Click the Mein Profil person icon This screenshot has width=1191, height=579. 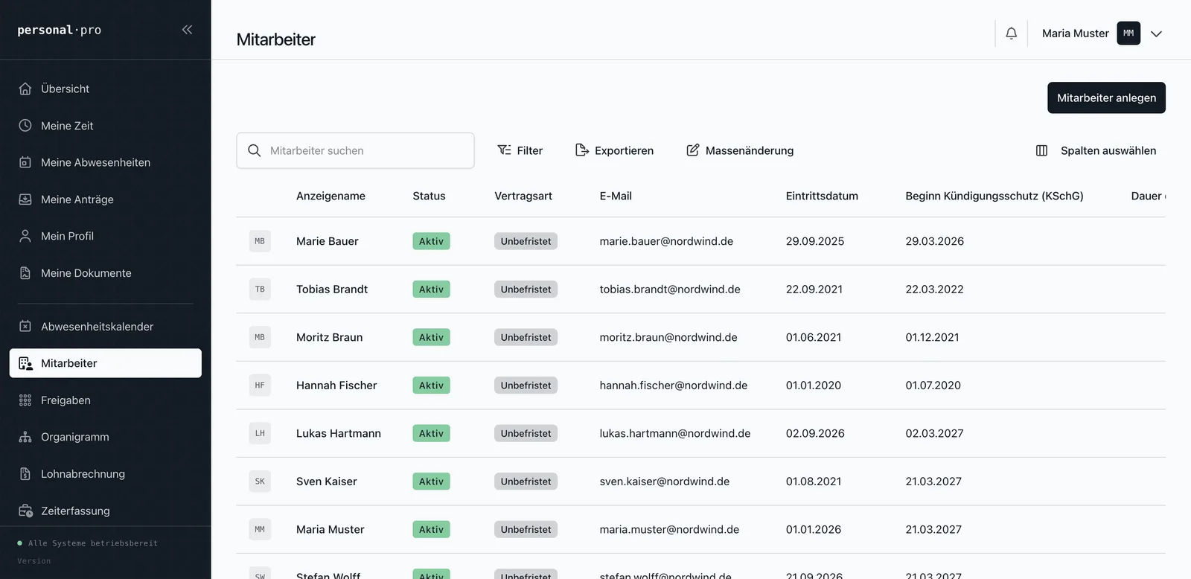click(x=25, y=236)
